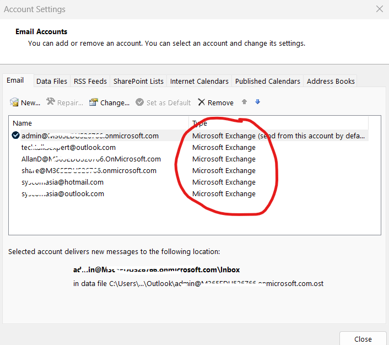Click the New account envelope icon
Screen dimensions: 389x345
(14, 102)
